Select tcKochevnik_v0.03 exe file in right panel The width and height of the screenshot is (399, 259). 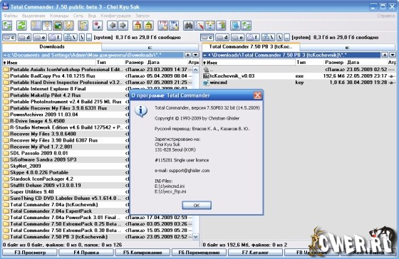[299, 75]
